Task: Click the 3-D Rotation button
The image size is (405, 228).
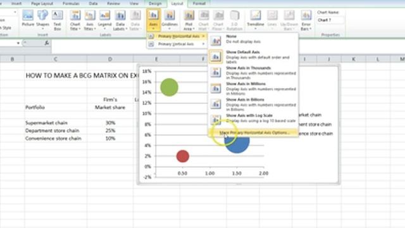Action: [235, 20]
